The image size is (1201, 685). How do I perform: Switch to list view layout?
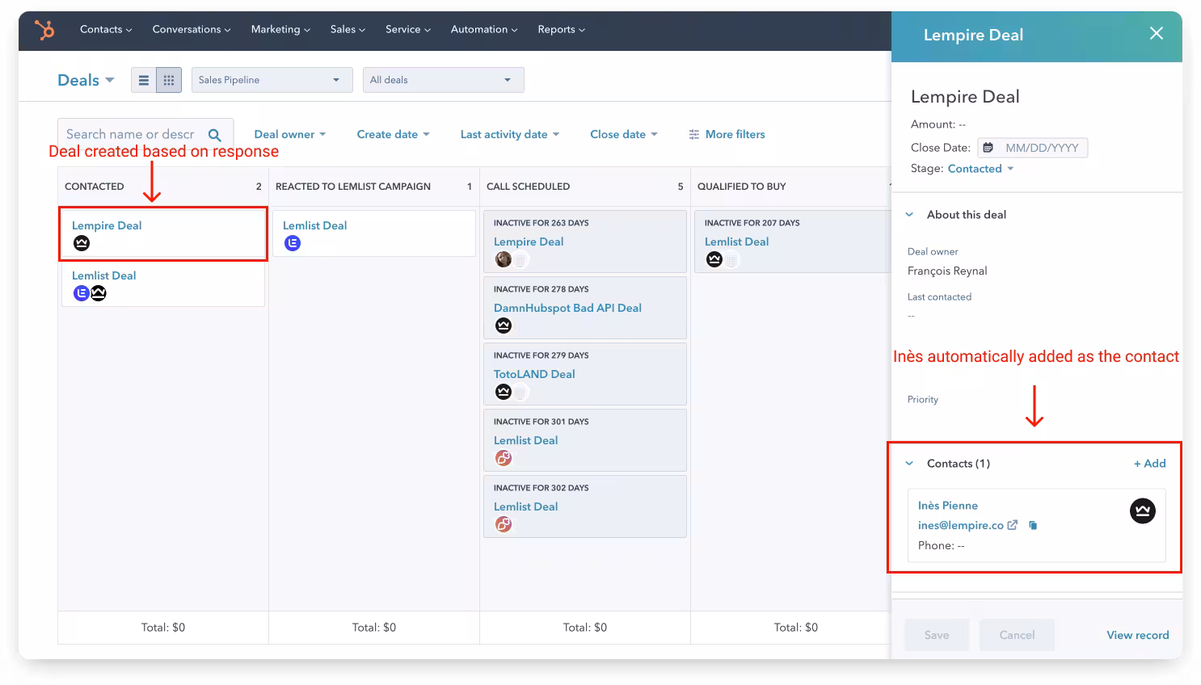[144, 80]
